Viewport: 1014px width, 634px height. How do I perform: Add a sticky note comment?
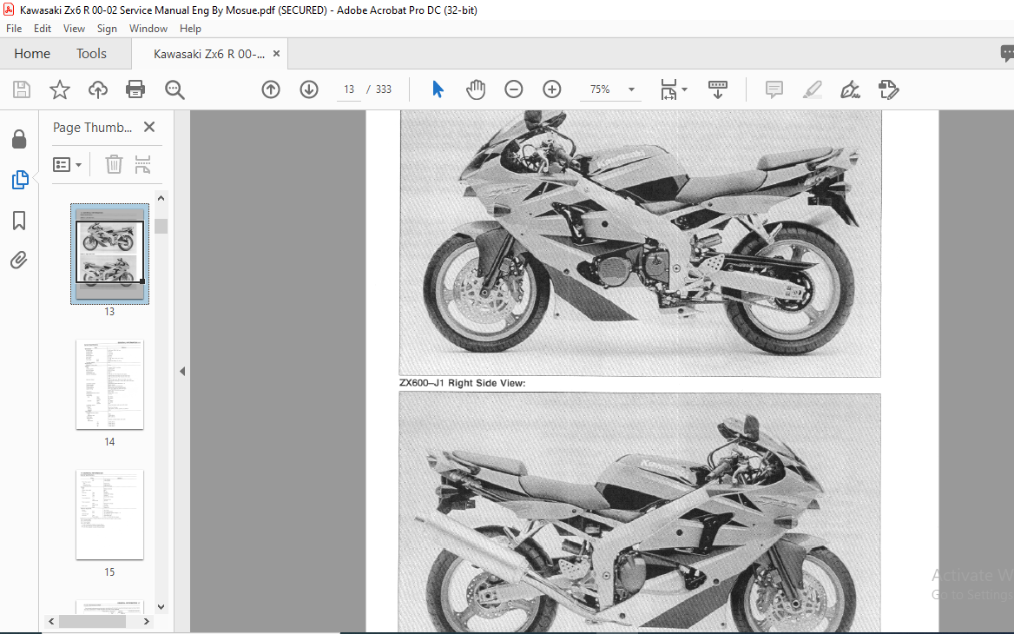click(774, 89)
